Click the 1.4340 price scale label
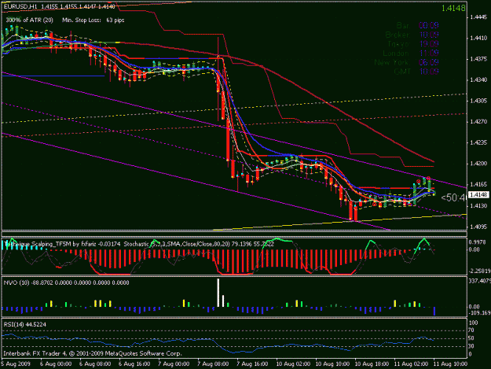 [478, 80]
